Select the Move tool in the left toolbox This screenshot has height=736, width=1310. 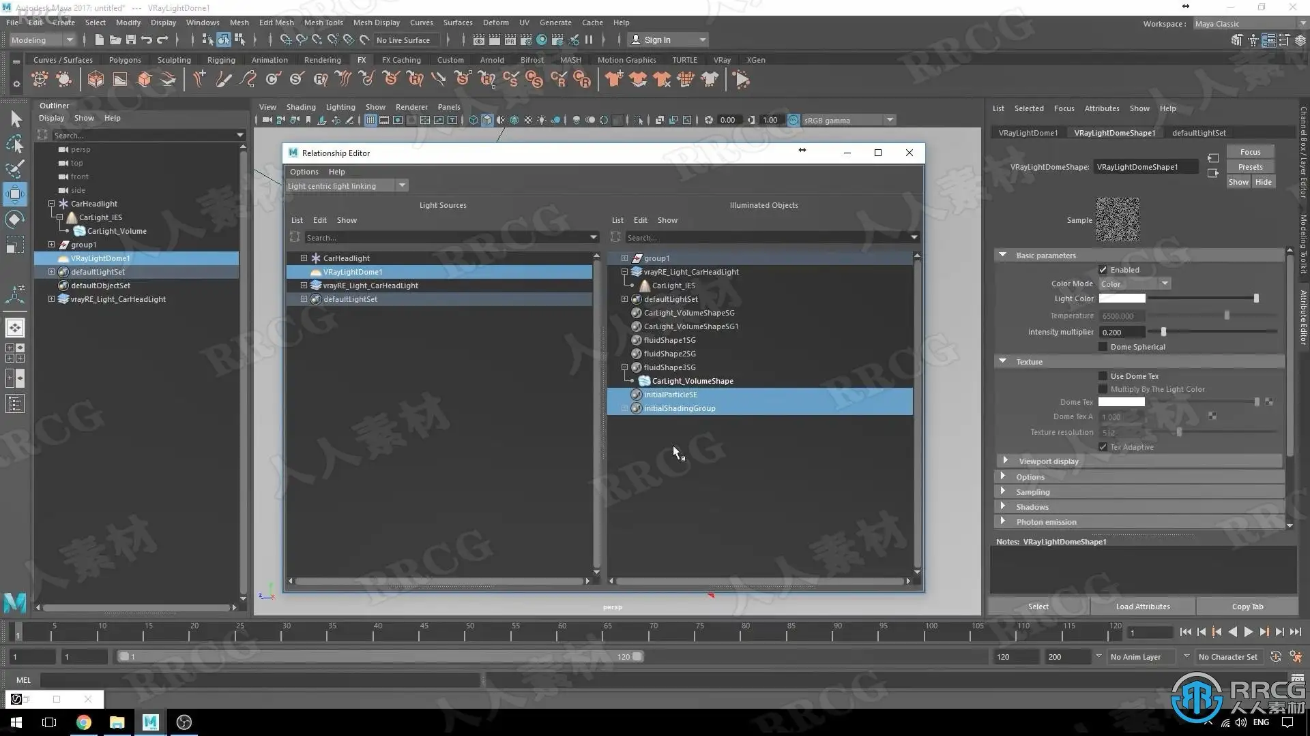click(15, 194)
